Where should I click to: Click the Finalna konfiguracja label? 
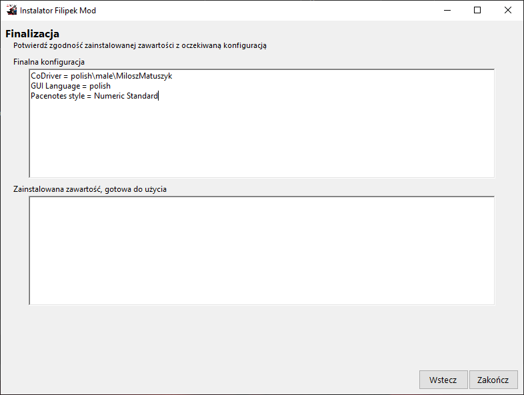(x=49, y=62)
